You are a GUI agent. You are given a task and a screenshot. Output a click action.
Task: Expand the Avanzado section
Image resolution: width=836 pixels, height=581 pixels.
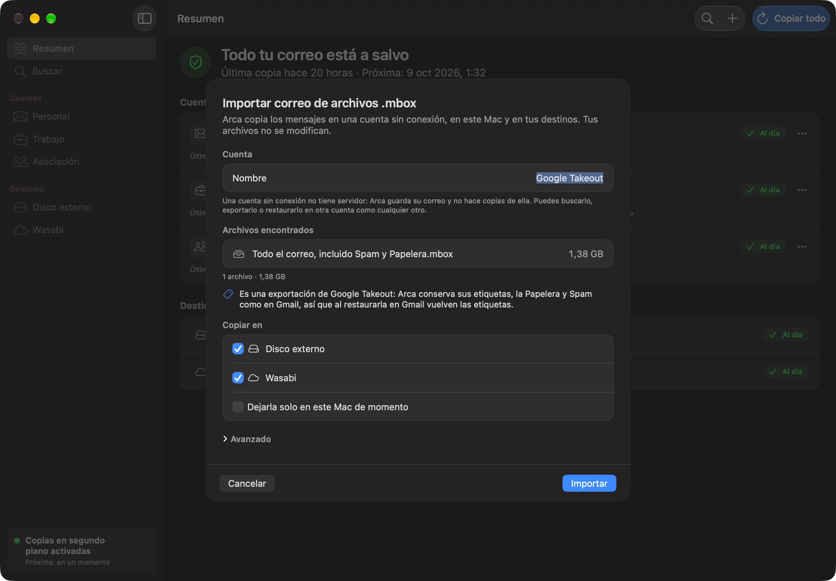click(x=247, y=439)
